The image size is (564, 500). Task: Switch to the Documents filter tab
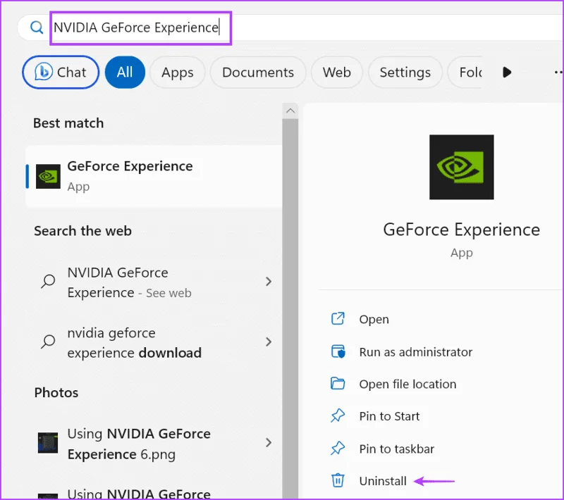tap(258, 73)
